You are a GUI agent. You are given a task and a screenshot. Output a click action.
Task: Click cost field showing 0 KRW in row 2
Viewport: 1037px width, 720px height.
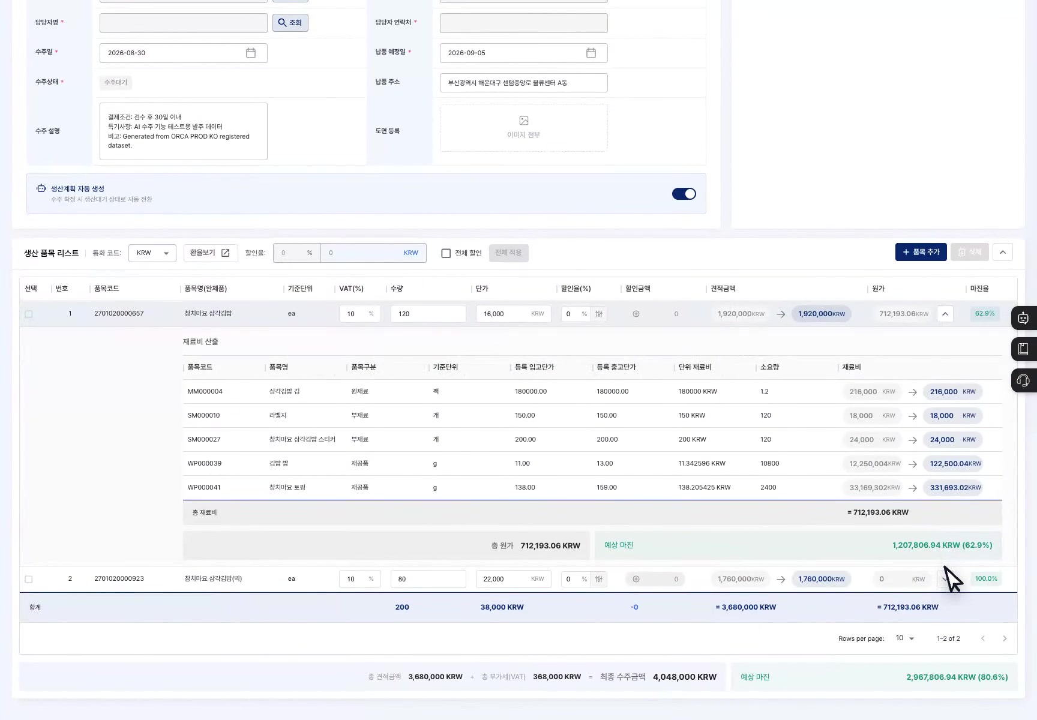click(902, 579)
